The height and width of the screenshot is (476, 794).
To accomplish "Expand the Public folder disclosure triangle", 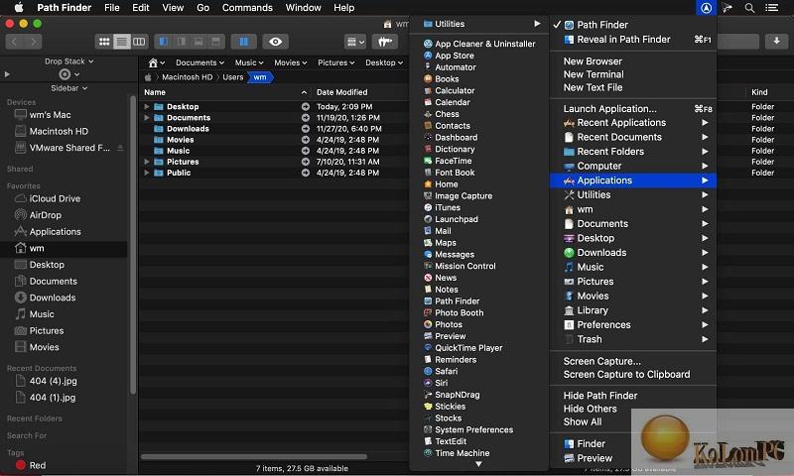I will point(146,173).
